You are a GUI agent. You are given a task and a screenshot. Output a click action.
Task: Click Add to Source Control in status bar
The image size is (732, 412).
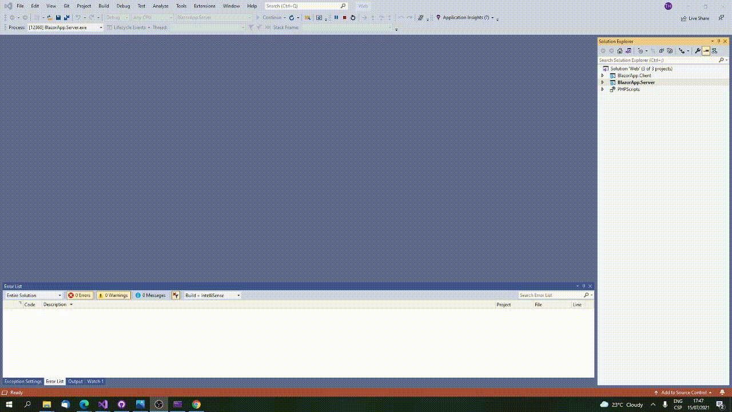click(683, 393)
